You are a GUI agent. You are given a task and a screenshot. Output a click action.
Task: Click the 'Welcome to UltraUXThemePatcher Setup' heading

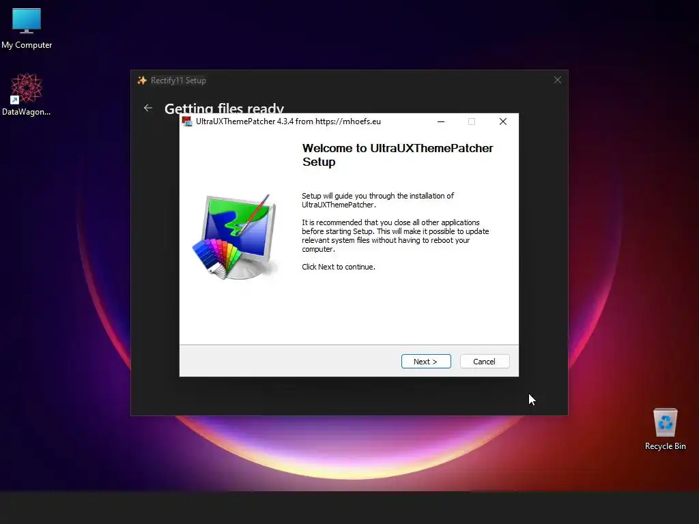coord(398,155)
